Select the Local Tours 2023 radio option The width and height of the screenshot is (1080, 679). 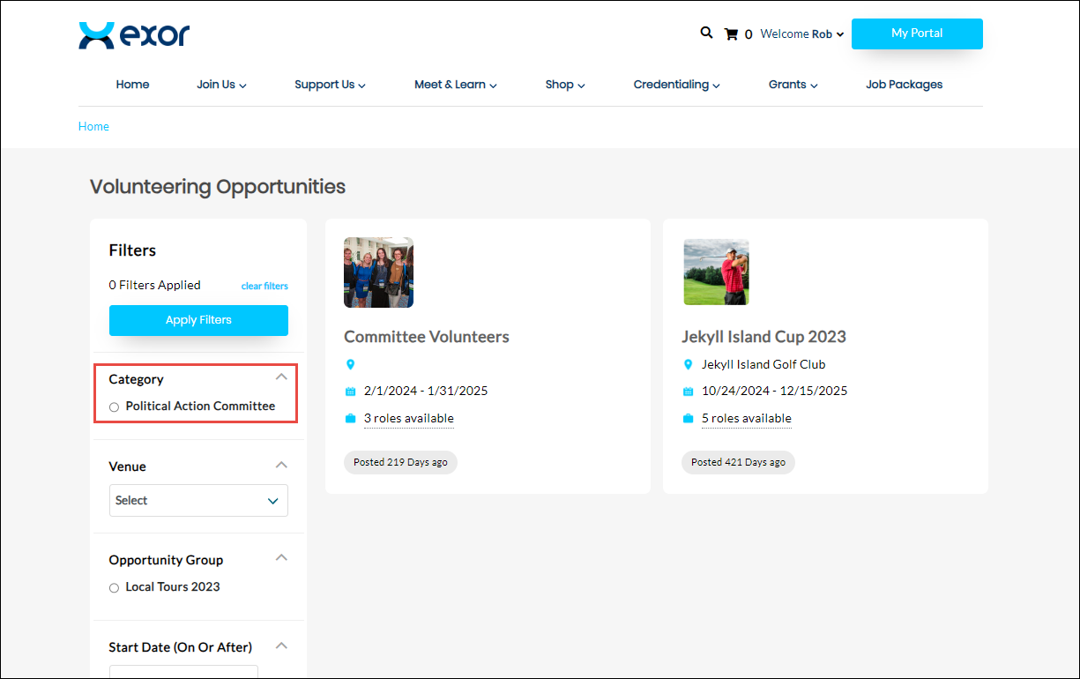click(x=114, y=588)
